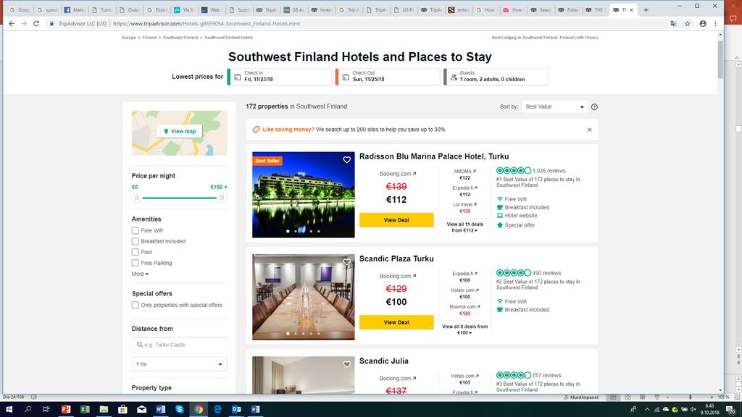Viewport: 742px width, 417px height.
Task: Click the PowerPoint zoom slider
Action: click(x=690, y=397)
